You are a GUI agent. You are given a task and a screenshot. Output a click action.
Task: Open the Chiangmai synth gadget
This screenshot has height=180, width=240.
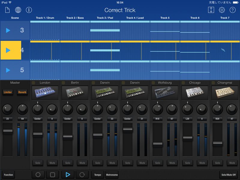pyautogui.click(x=225, y=93)
